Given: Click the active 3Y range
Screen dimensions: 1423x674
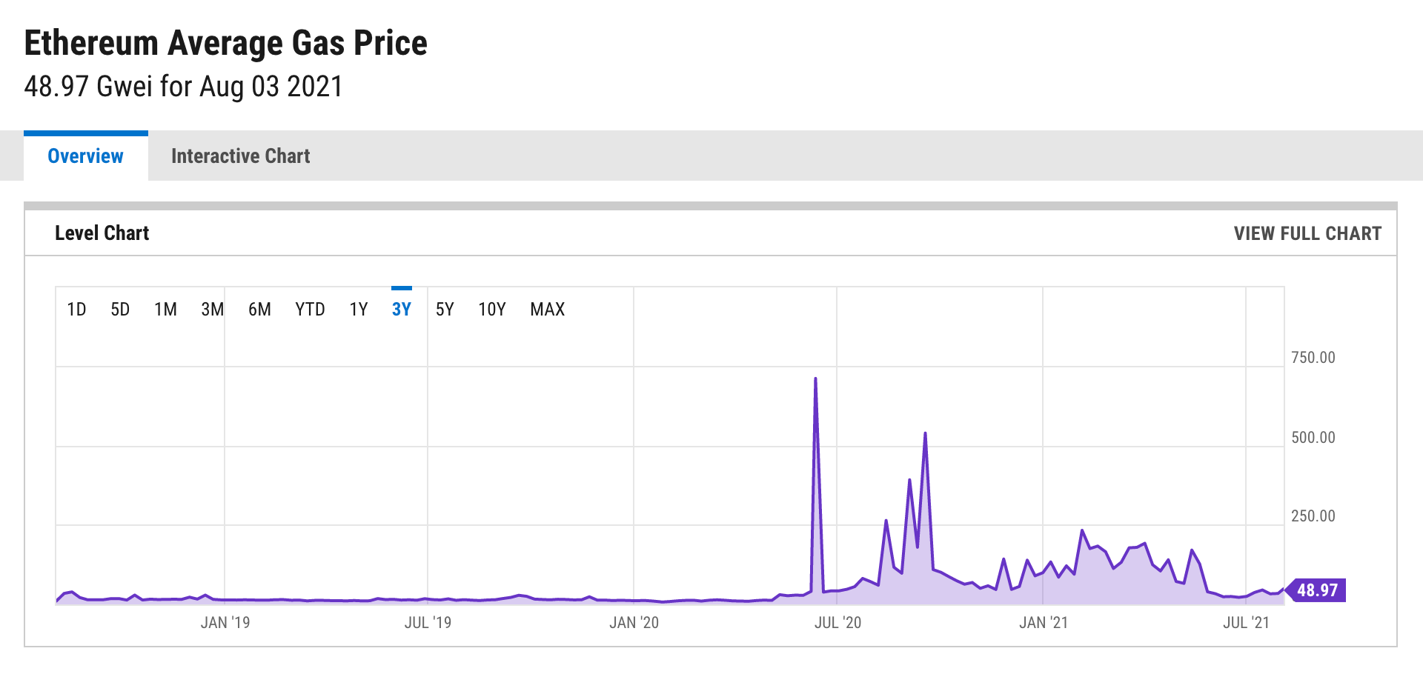Looking at the screenshot, I should [402, 310].
